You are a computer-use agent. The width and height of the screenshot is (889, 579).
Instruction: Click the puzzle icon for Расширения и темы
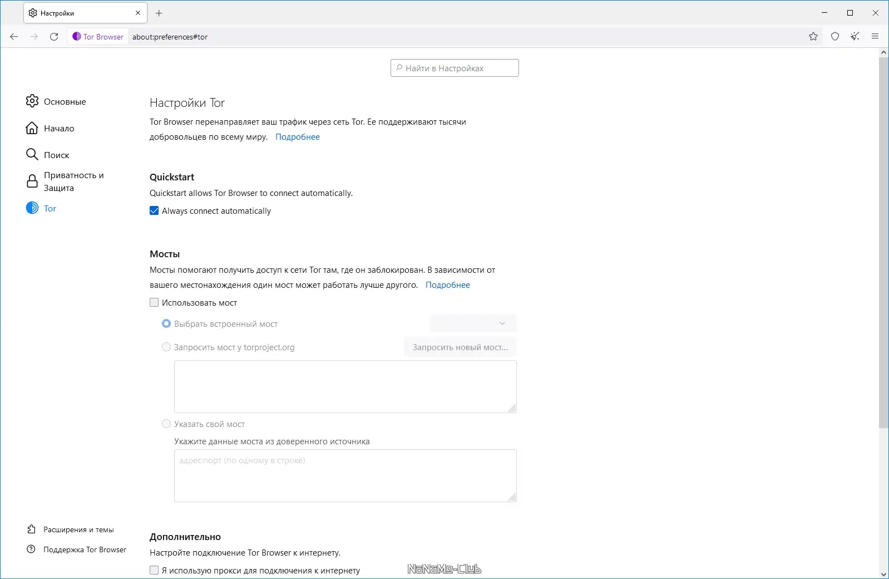click(32, 529)
